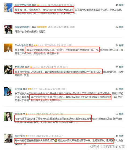The image size is (128, 150).
Task: Click the laughing emoji in last review
Action: [56, 141]
